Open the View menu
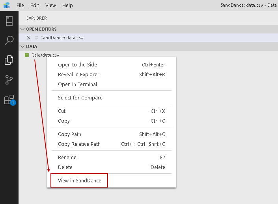This screenshot has height=204, width=278. click(50, 6)
